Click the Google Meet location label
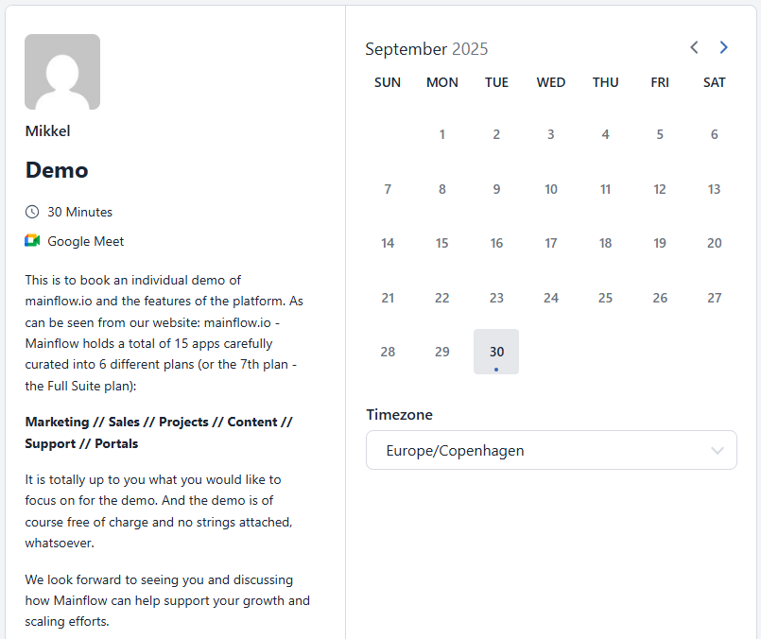Viewport: 761px width, 639px height. [x=86, y=241]
